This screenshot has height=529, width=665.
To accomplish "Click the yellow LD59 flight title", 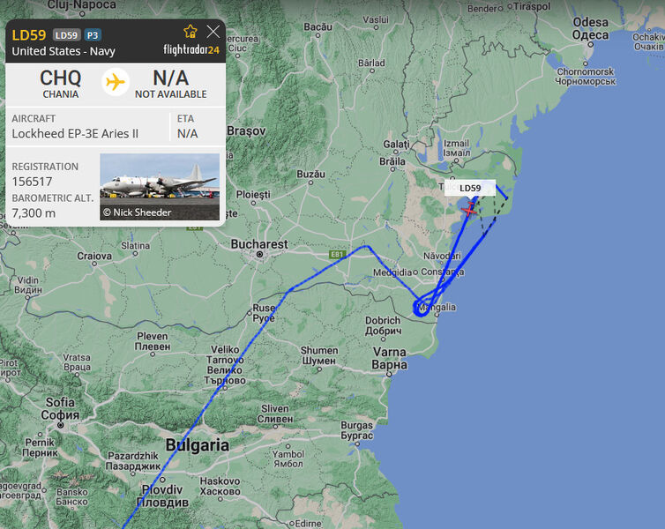I will (x=29, y=34).
